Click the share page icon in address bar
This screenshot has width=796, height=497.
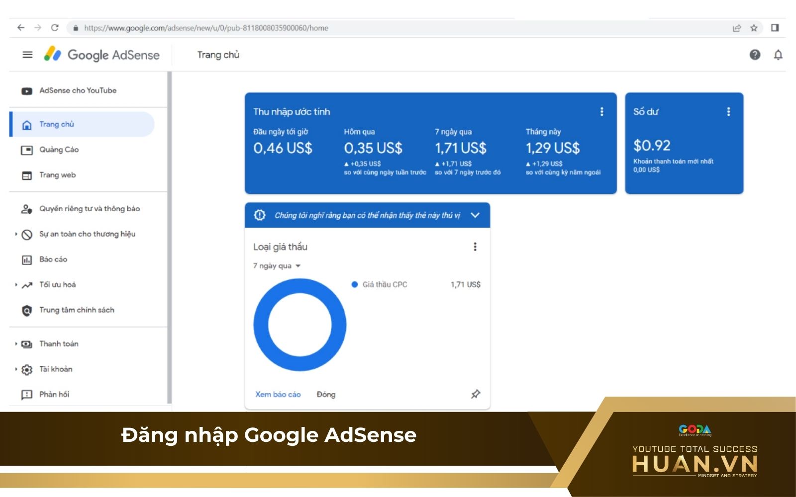737,28
